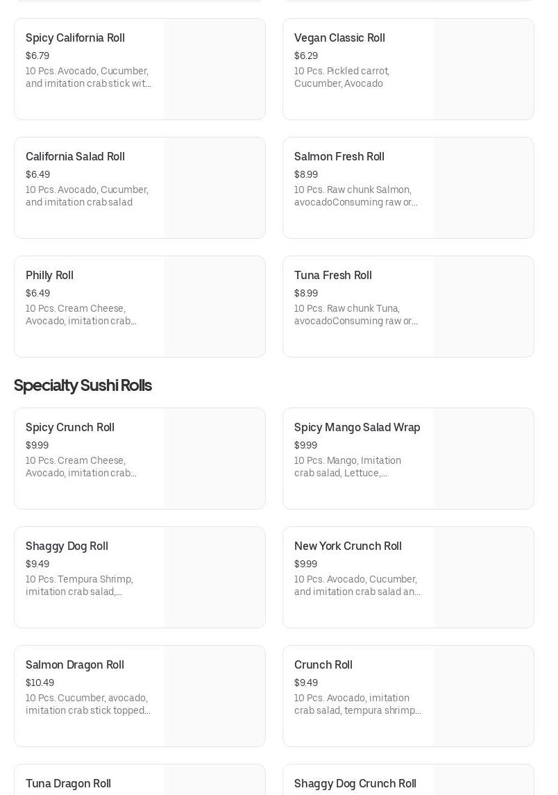This screenshot has width=558, height=795.
Task: Click the Salmon Dragon Roll $10.49 price
Action: 40,683
